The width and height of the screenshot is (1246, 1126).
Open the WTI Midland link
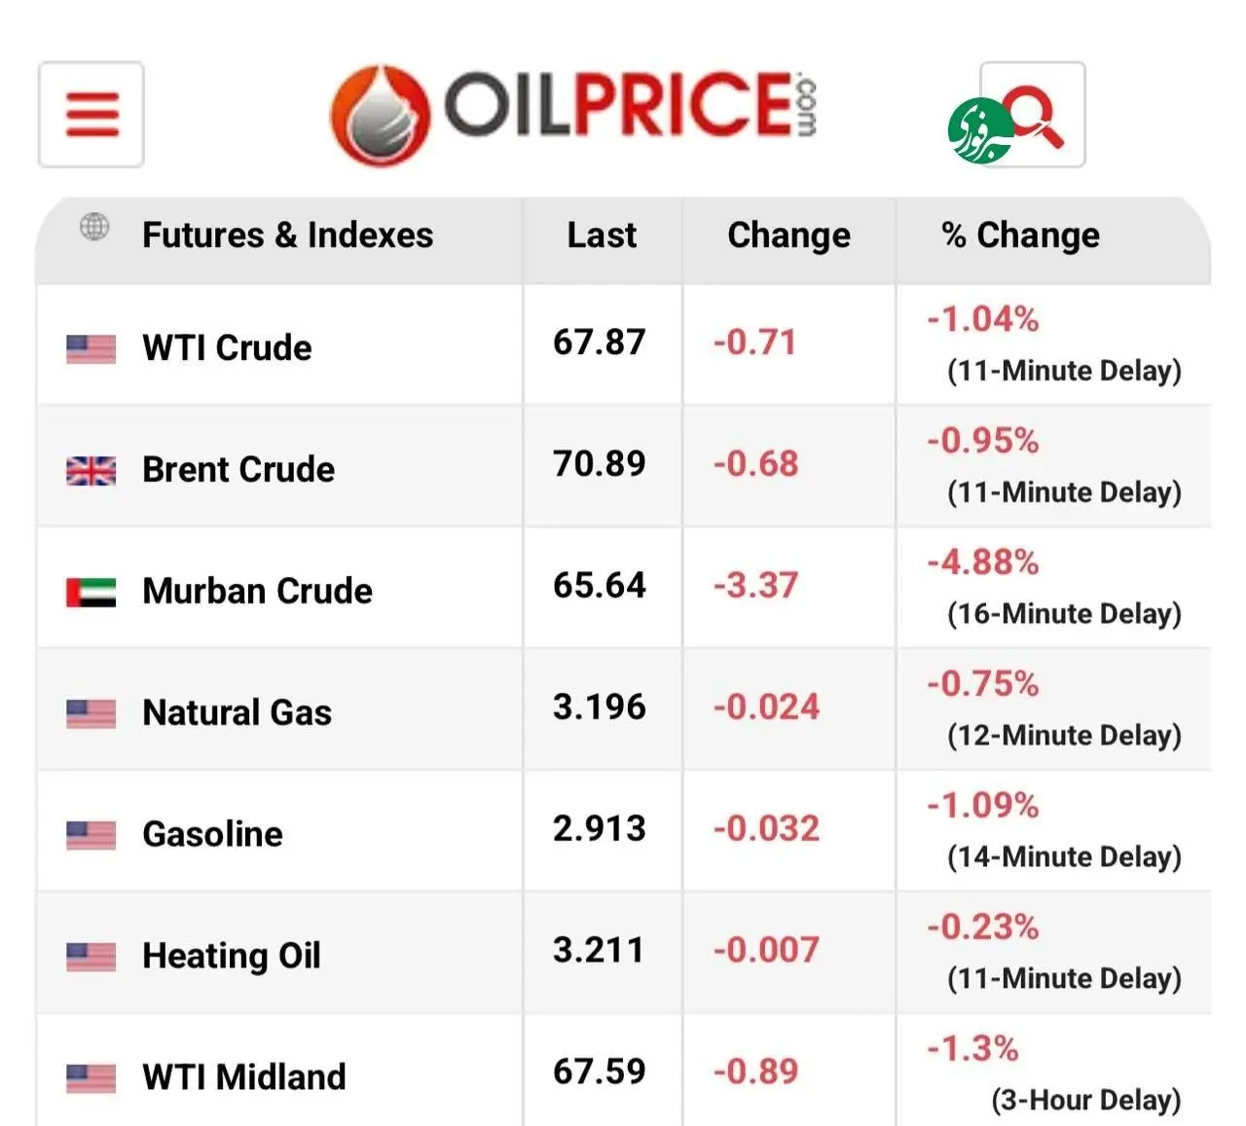243,1077
